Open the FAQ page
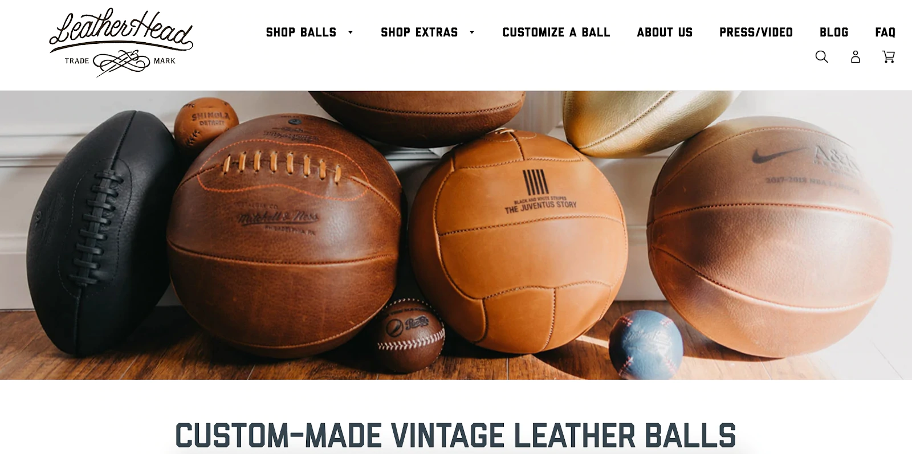Viewport: 912px width, 454px height. pyautogui.click(x=885, y=32)
